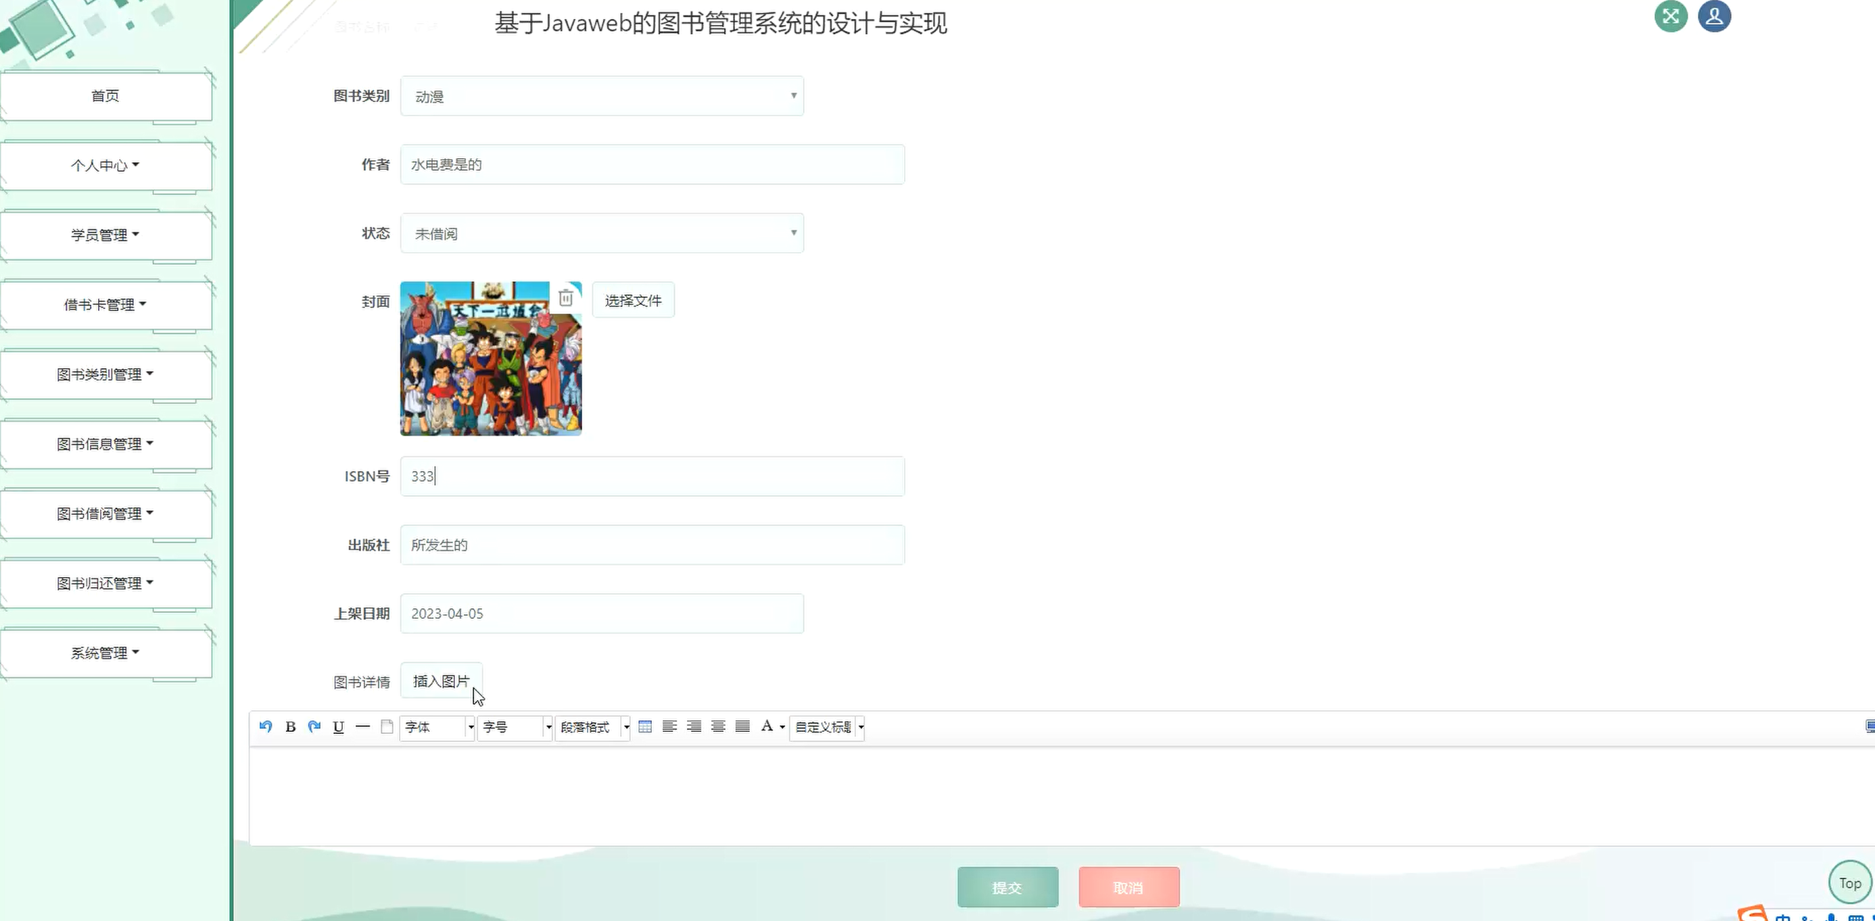This screenshot has height=921, width=1875.
Task: Delete the cover image with the trash icon
Action: pos(565,297)
